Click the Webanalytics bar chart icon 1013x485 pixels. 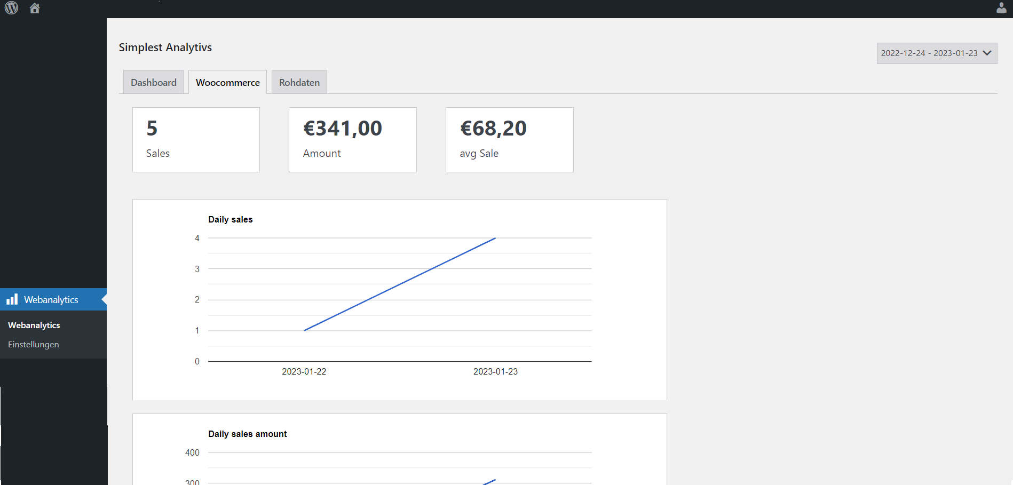(x=12, y=299)
